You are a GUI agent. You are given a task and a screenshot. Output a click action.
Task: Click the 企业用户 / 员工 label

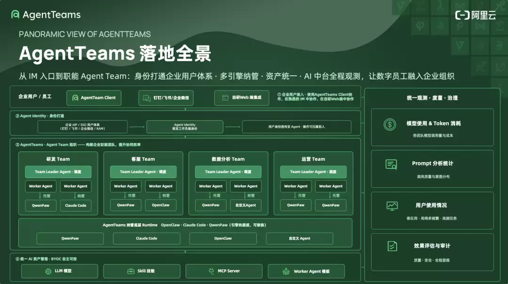tap(35, 96)
